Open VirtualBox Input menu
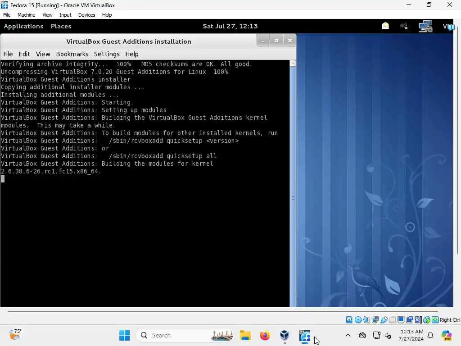Image resolution: width=461 pixels, height=346 pixels. [65, 15]
